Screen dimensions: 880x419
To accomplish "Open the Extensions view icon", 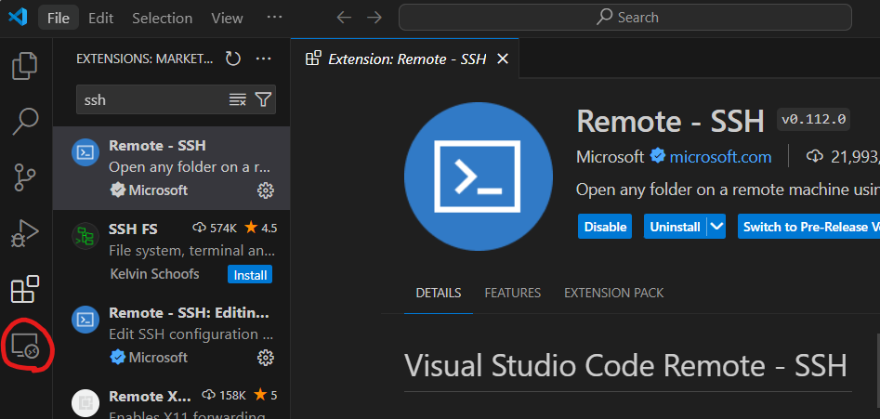I will click(x=25, y=289).
